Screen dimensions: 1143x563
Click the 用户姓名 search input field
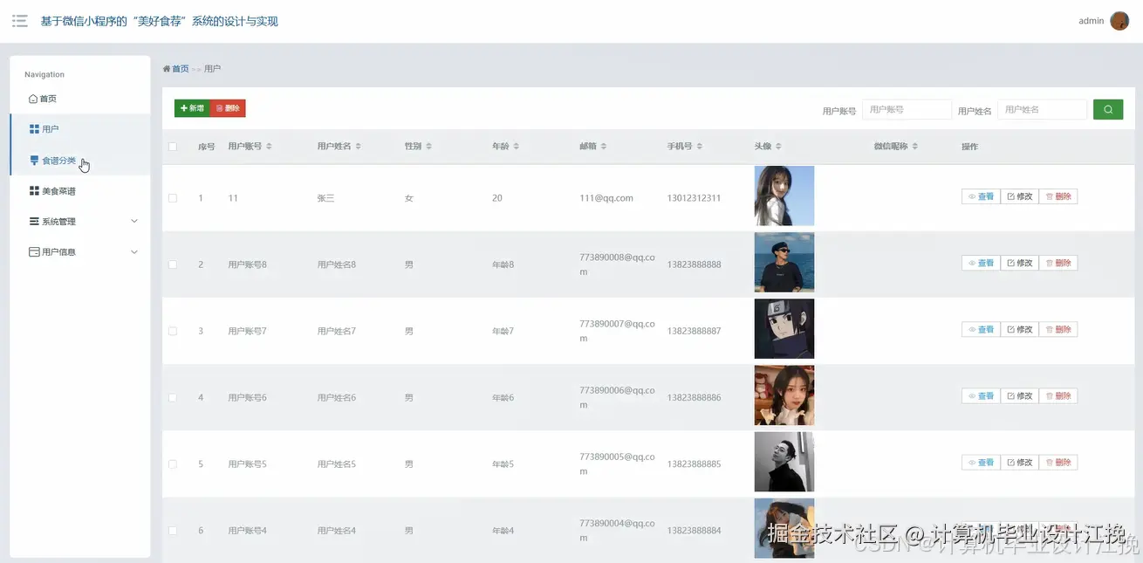click(1042, 110)
